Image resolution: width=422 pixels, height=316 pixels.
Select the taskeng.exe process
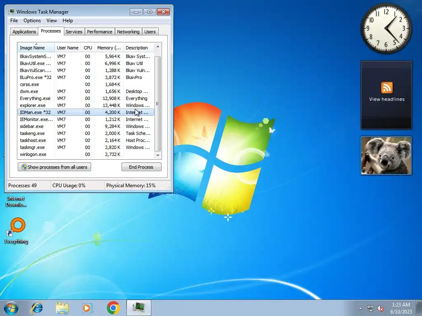click(x=86, y=133)
